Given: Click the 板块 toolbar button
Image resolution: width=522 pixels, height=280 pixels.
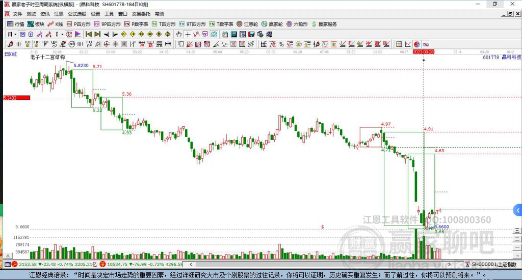Looking at the screenshot, I should [36, 24].
